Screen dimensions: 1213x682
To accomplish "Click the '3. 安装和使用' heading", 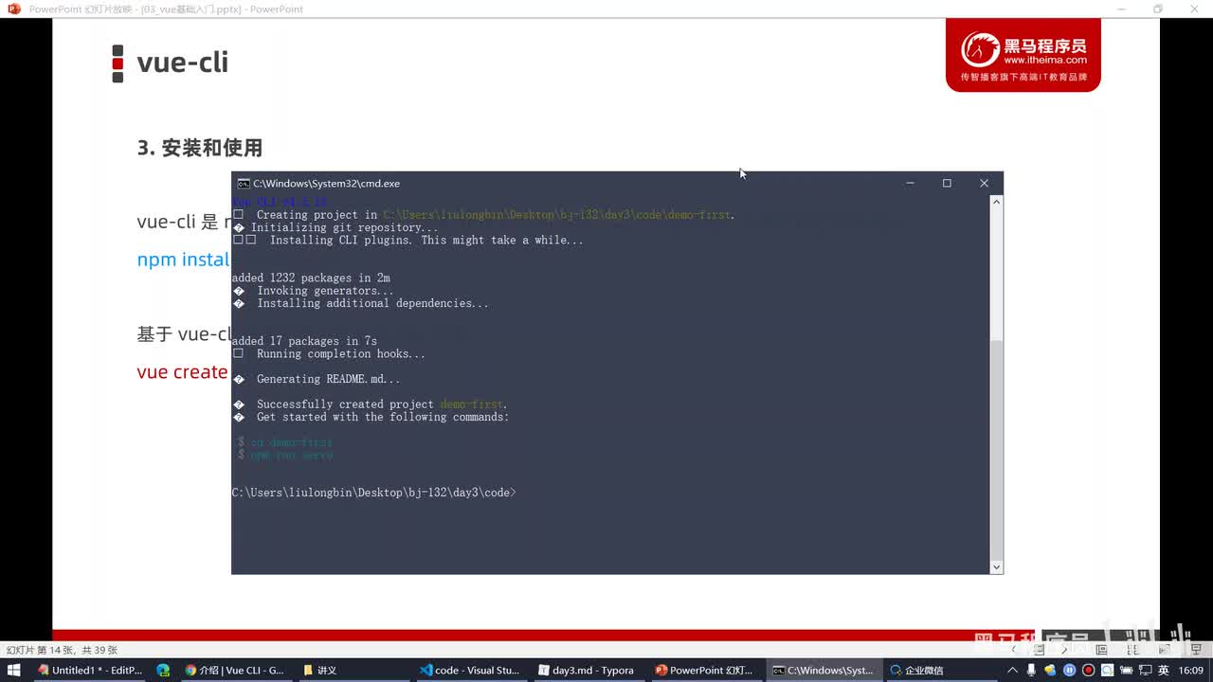I will (x=199, y=148).
